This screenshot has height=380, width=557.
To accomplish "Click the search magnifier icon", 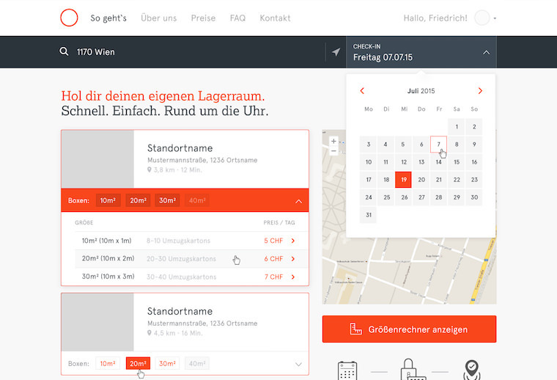I will coord(64,52).
